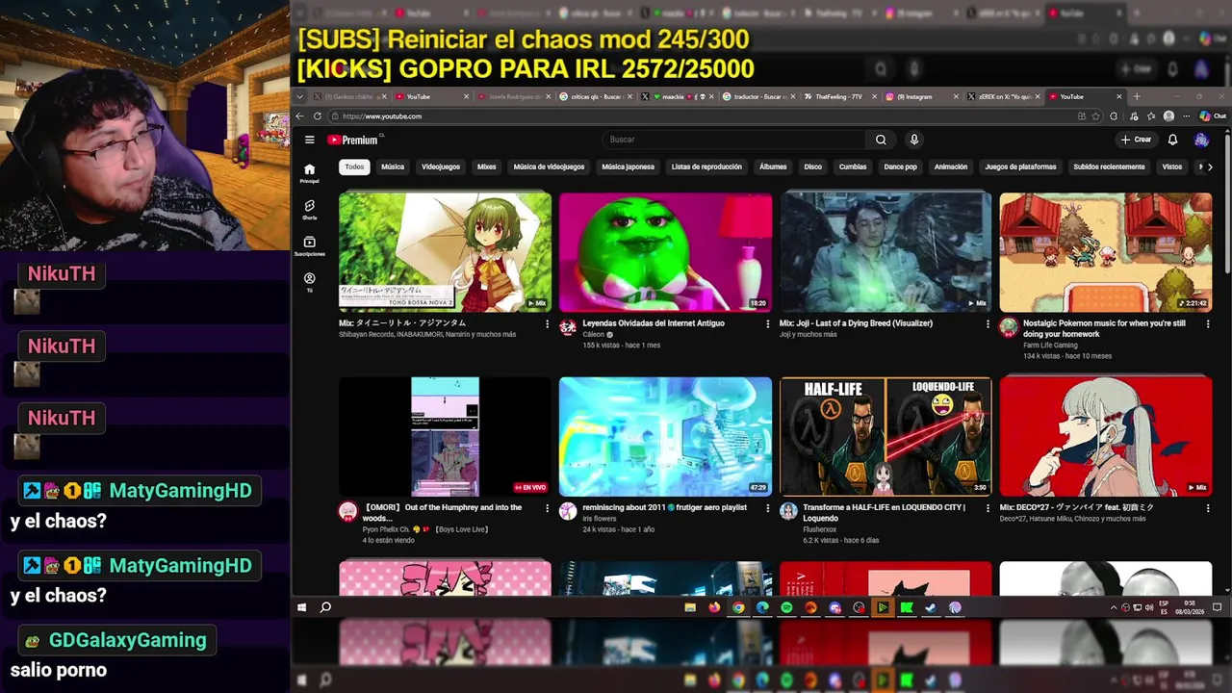Open options for Leyendas Olvidadas video
The image size is (1232, 693).
click(x=767, y=324)
